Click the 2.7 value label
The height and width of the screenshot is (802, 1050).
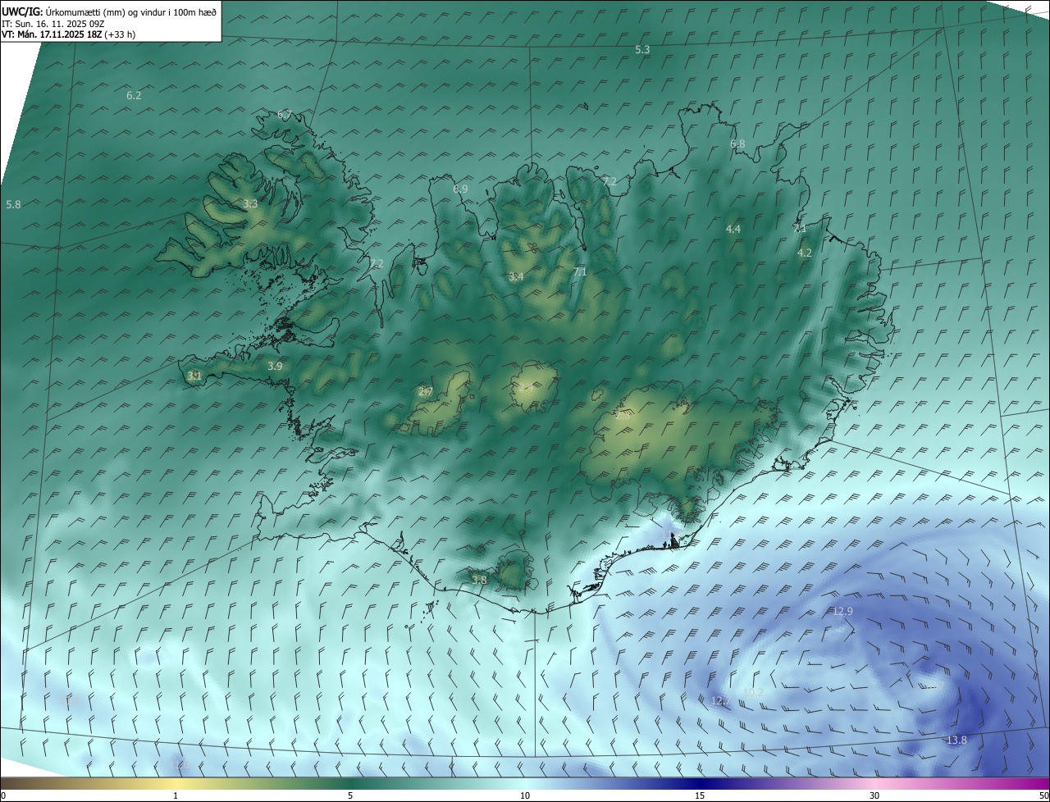point(425,392)
